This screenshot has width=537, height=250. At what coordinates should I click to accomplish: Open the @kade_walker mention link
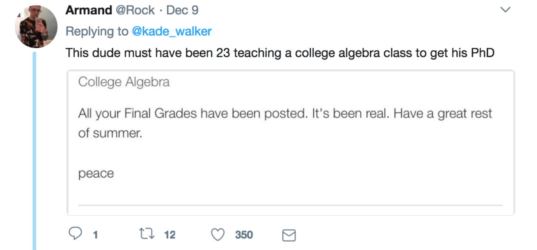172,31
